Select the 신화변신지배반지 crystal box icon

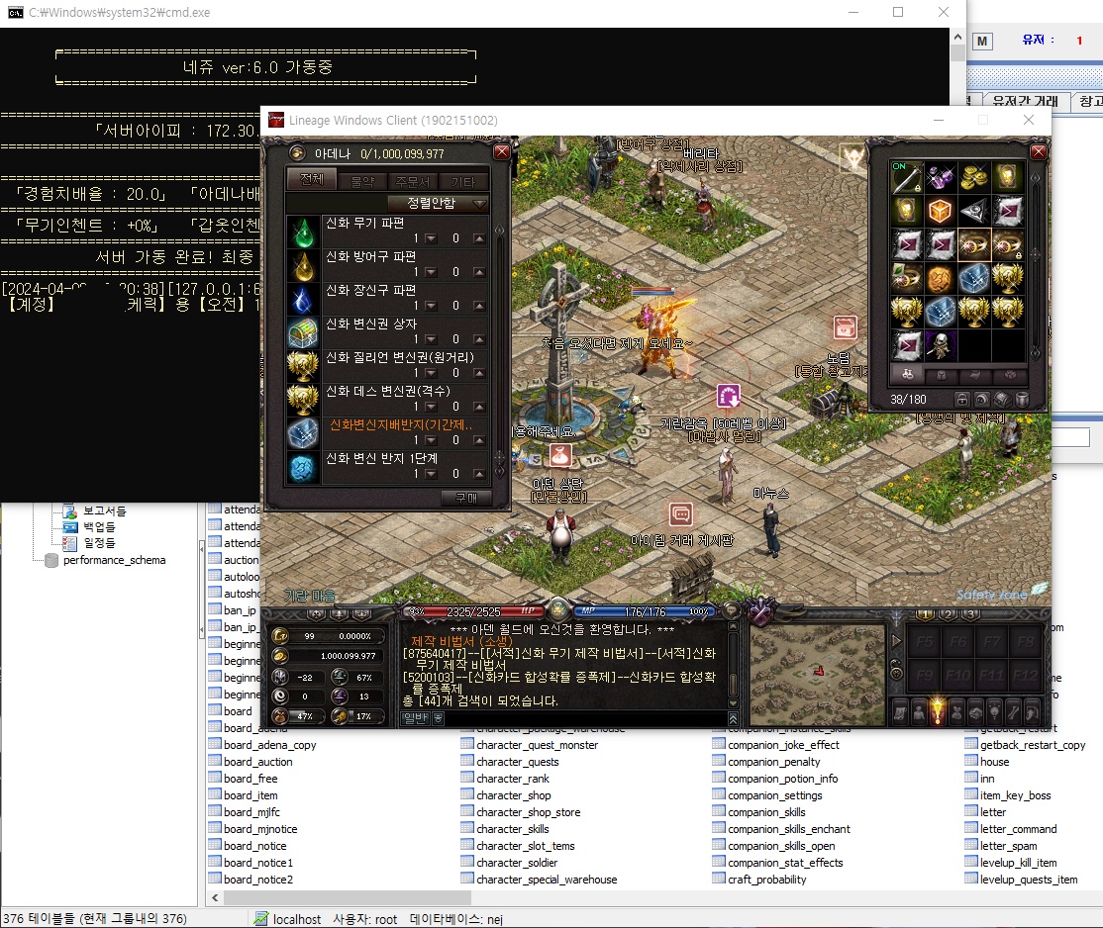click(x=303, y=434)
